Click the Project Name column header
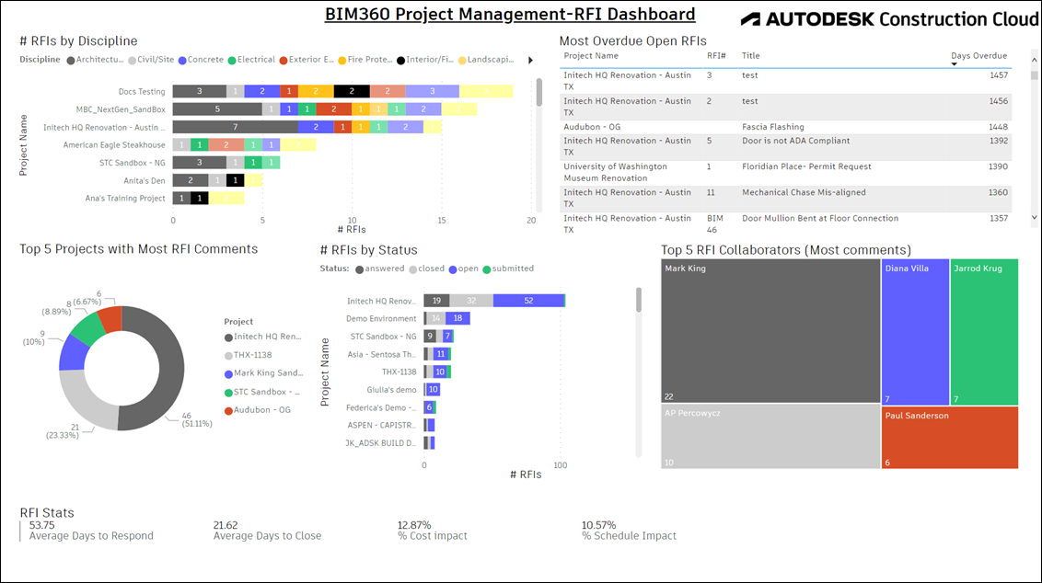The width and height of the screenshot is (1042, 583). (x=591, y=56)
